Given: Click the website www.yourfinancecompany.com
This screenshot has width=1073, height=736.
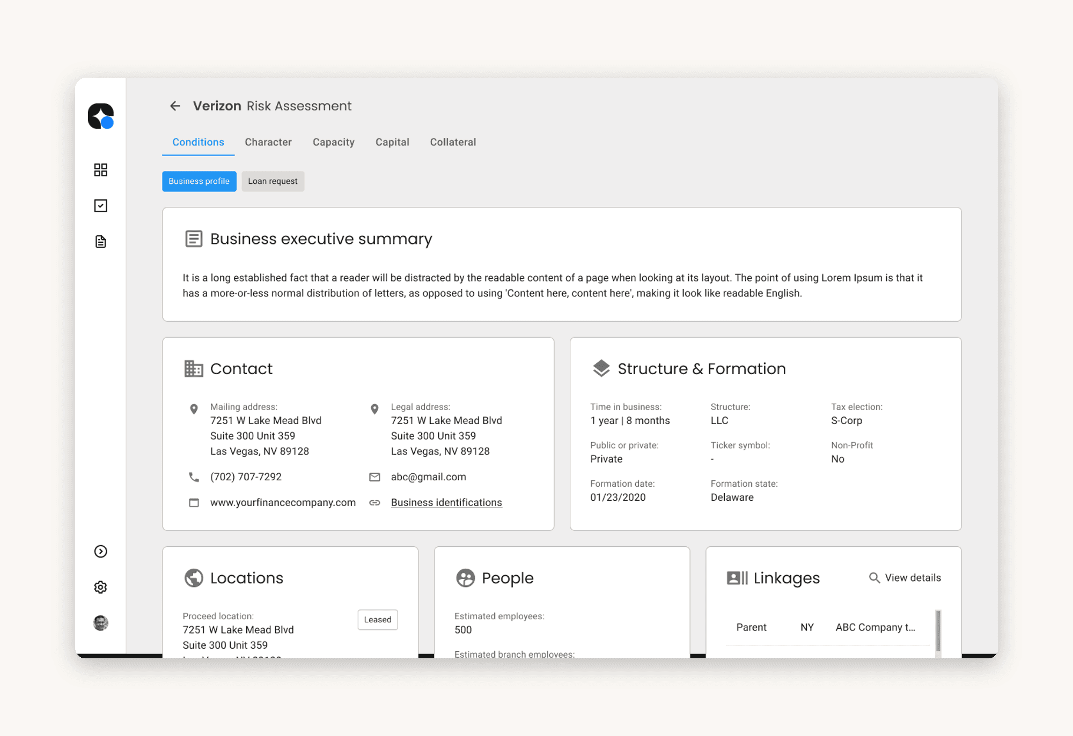Looking at the screenshot, I should 283,503.
